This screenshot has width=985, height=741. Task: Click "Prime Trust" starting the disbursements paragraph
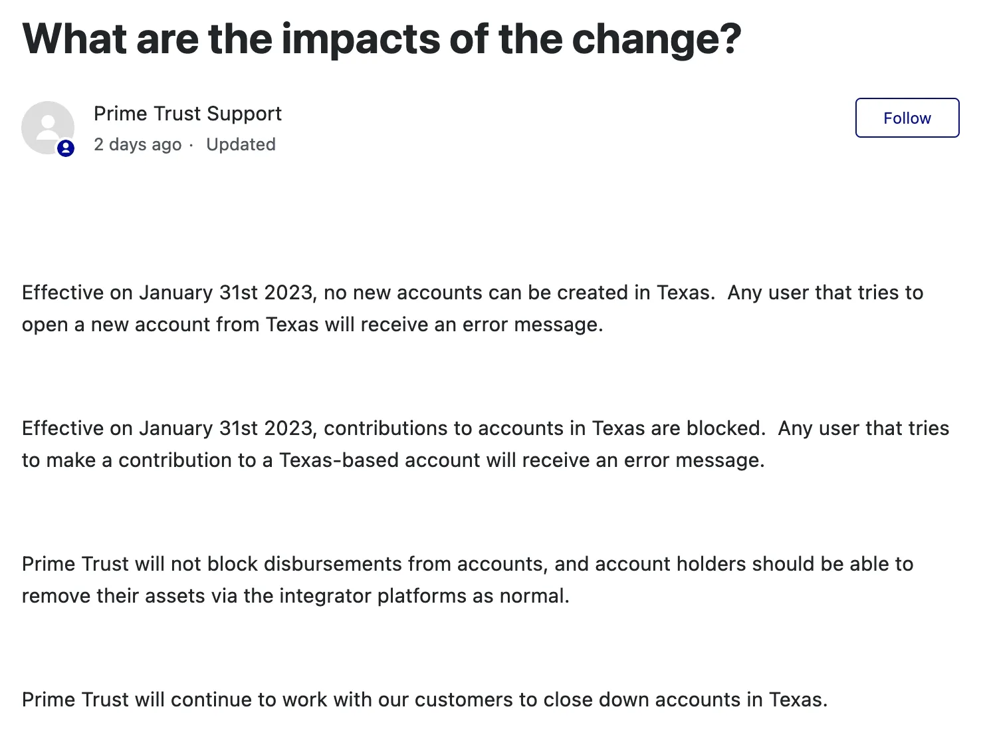click(75, 564)
